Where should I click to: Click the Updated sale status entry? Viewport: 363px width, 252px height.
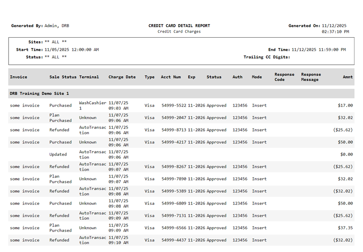pos(58,154)
